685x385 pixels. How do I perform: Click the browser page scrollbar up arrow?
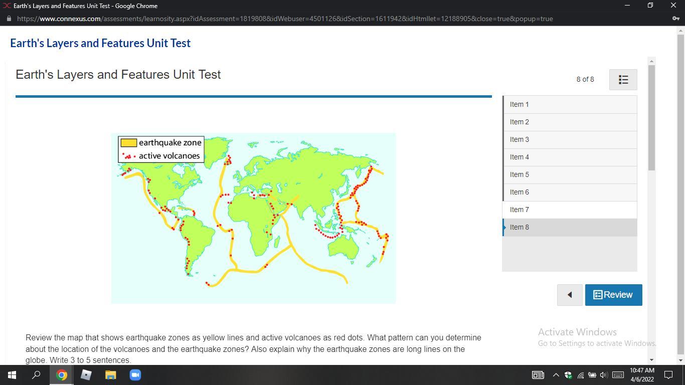680,30
